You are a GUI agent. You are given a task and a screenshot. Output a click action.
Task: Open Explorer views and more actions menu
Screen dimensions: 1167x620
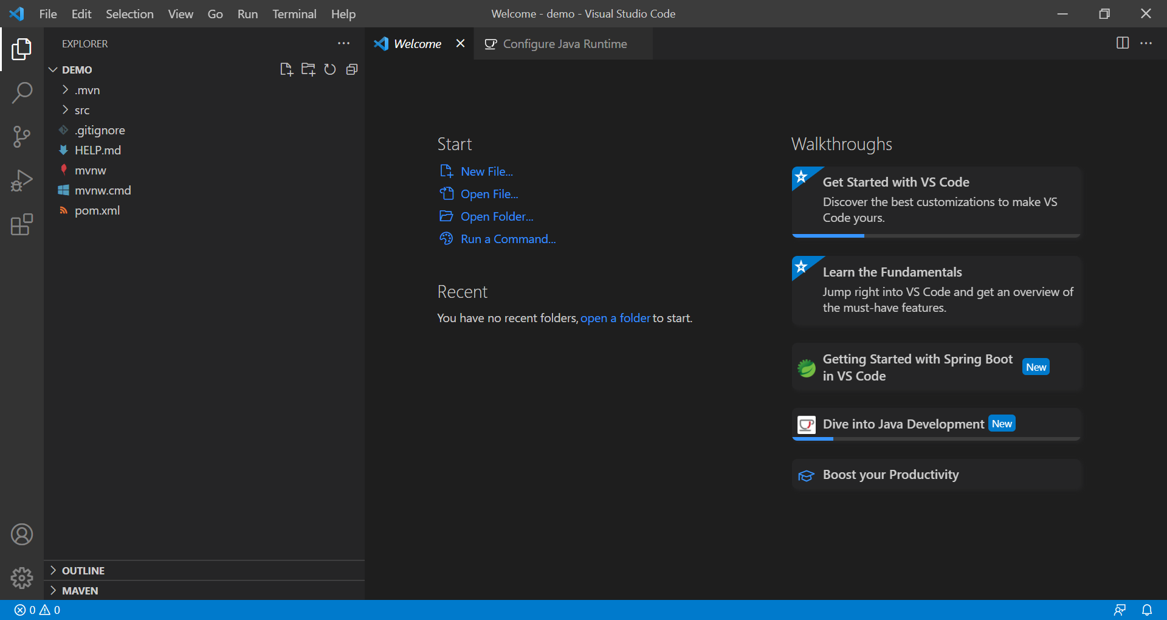(x=343, y=43)
